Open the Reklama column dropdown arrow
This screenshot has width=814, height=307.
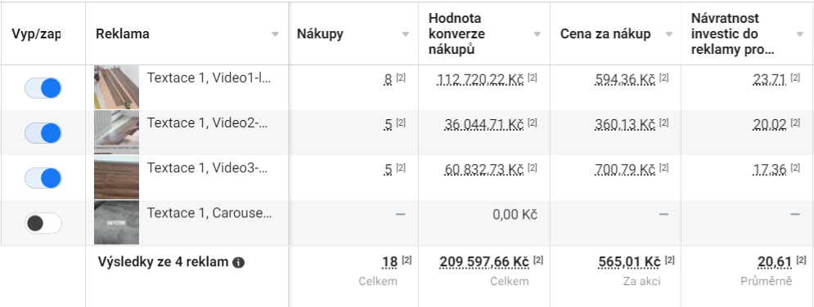(x=275, y=34)
